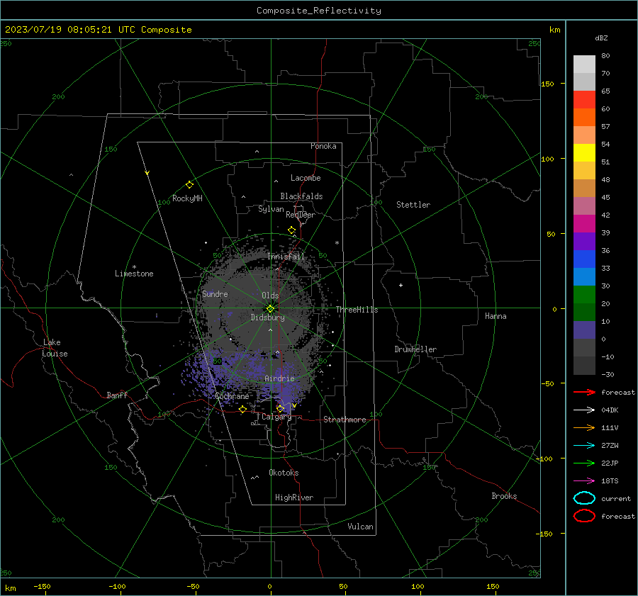Select the ThreeHills city label
This screenshot has width=638, height=596.
click(x=357, y=310)
